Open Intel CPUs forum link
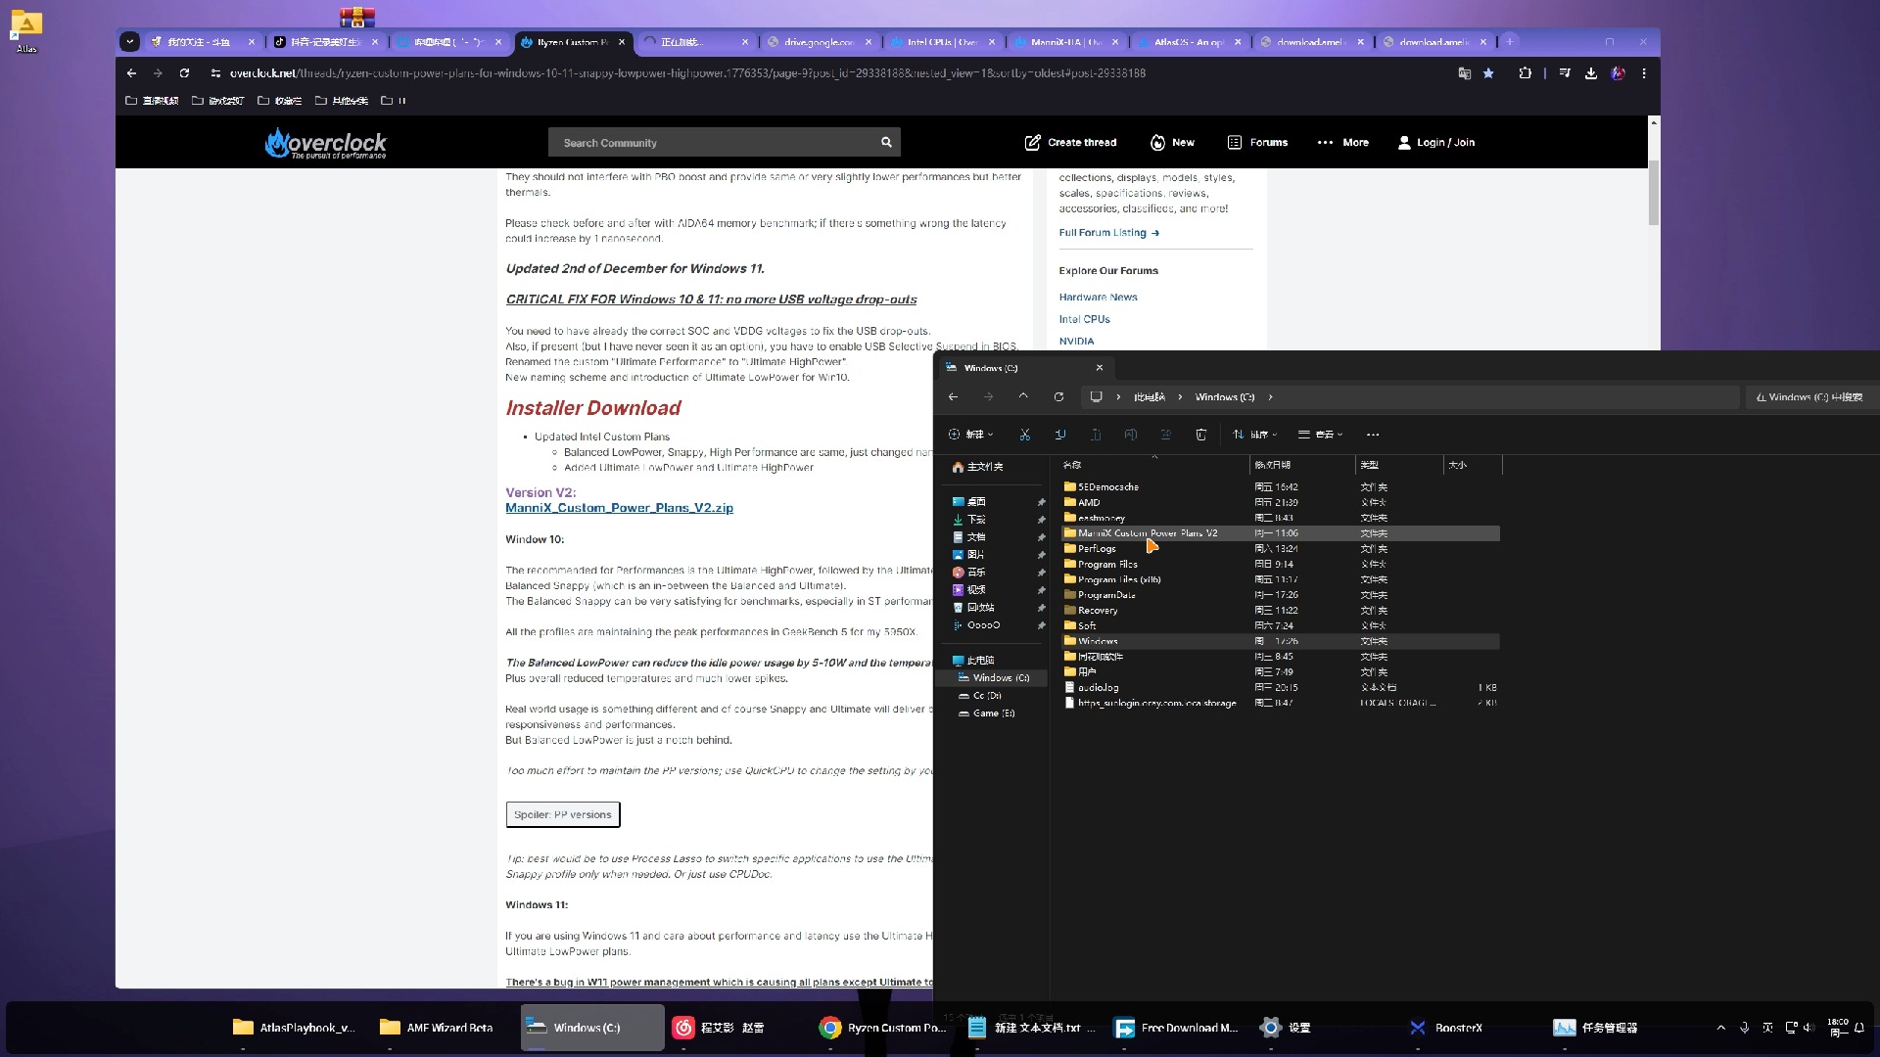 click(1084, 319)
